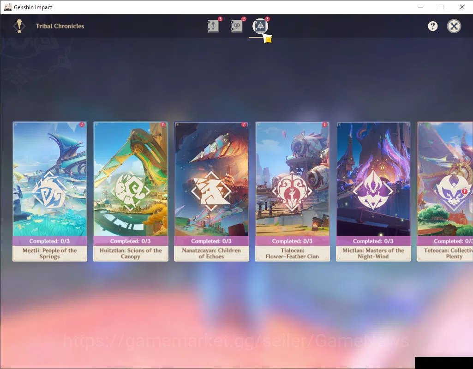Click the Tlalocan tribe emblem
Screen dimensions: 473x369
pyautogui.click(x=292, y=191)
